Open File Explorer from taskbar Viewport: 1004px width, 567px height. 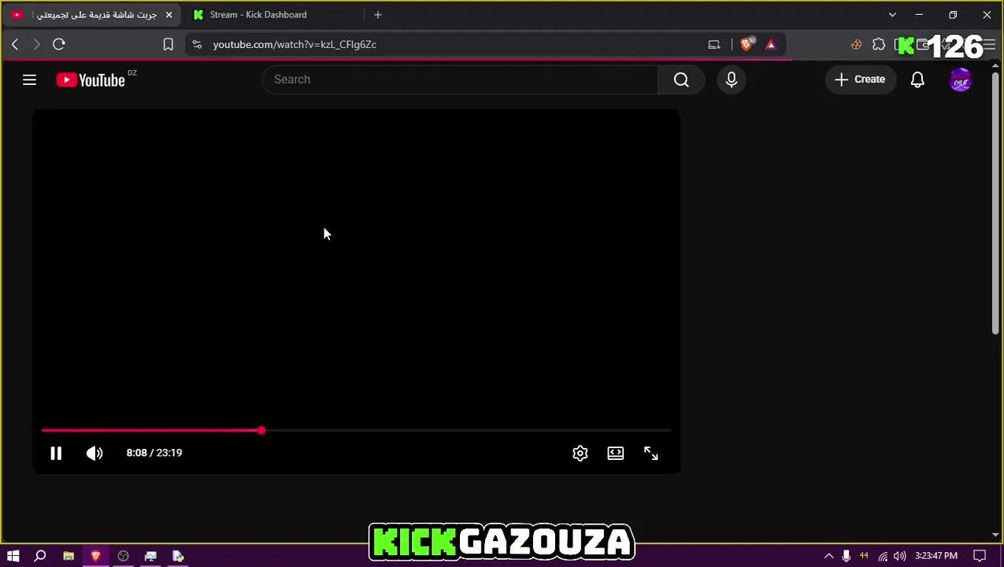click(69, 556)
